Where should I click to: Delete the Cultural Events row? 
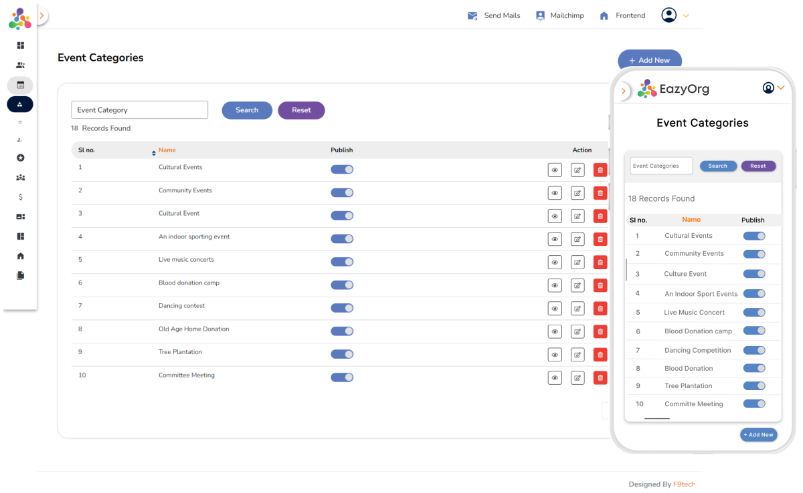(x=600, y=170)
